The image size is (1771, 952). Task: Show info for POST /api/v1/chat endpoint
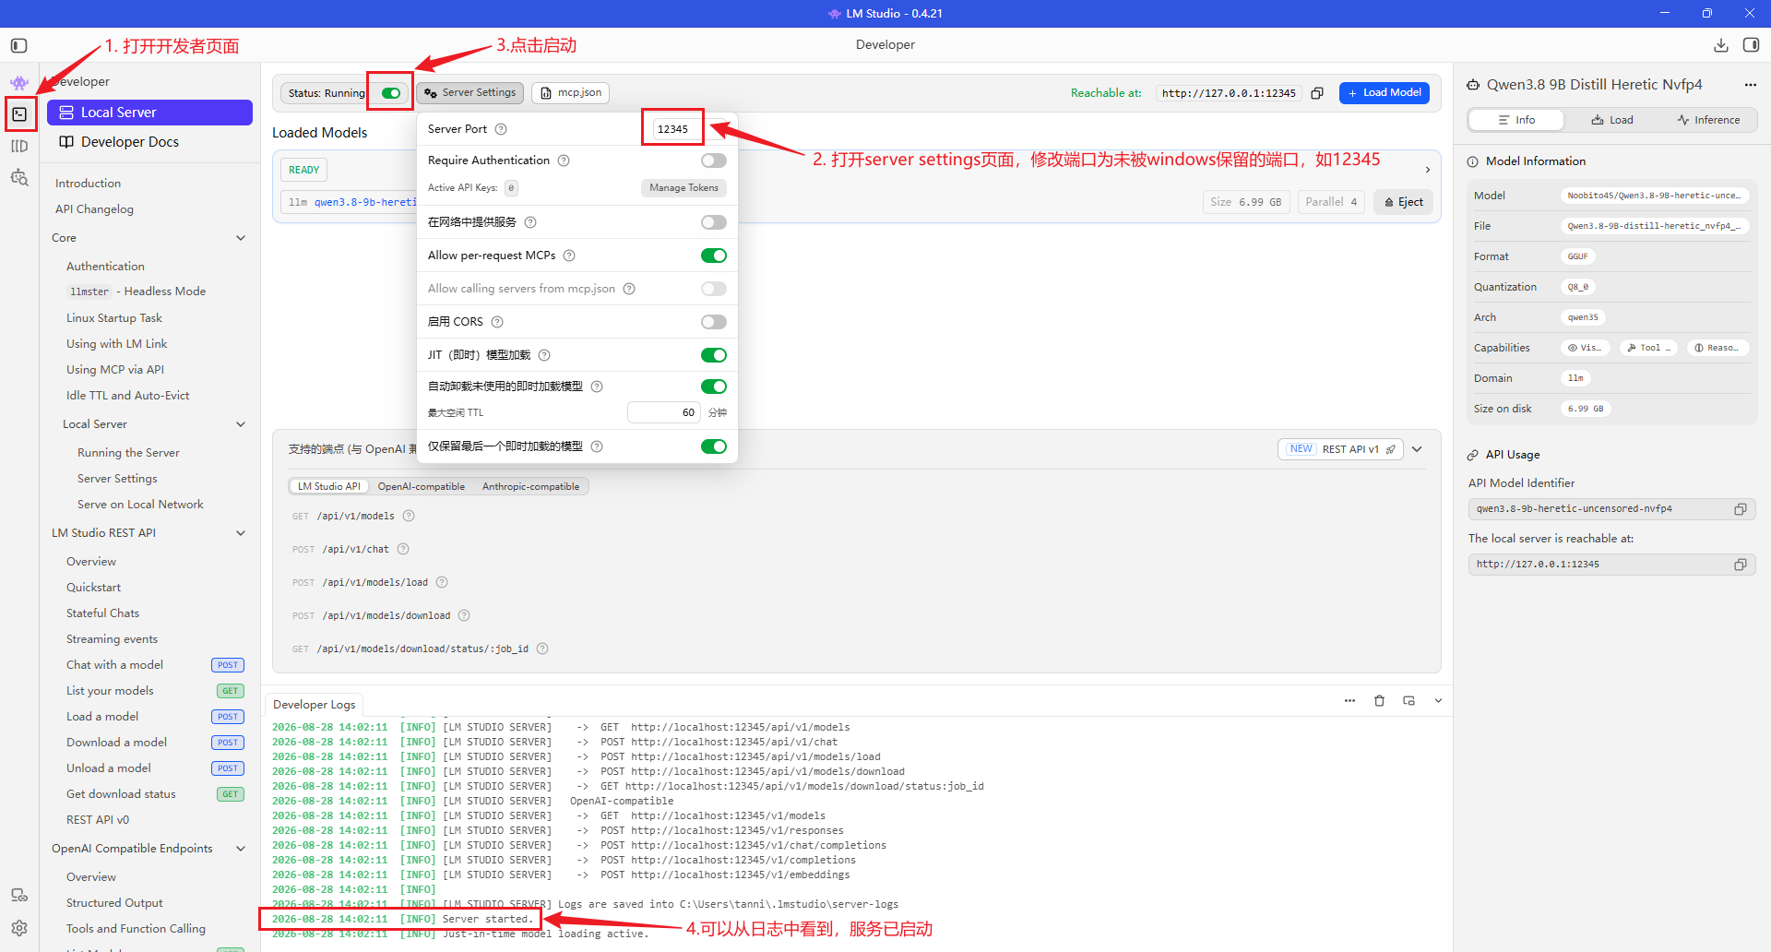[403, 549]
